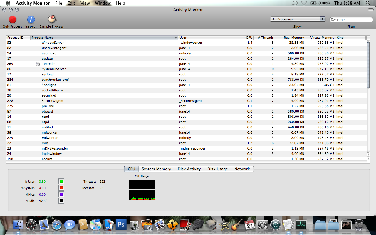Select the TextEdit process row icon
Image resolution: width=376 pixels, height=235 pixels.
tap(38, 64)
